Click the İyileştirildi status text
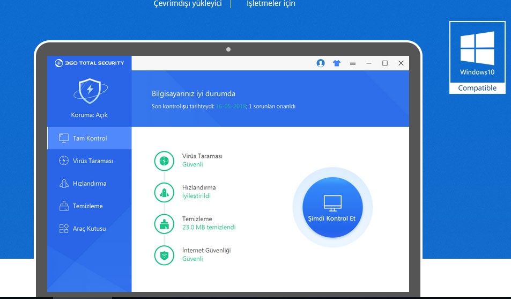The image size is (511, 299). pos(196,196)
